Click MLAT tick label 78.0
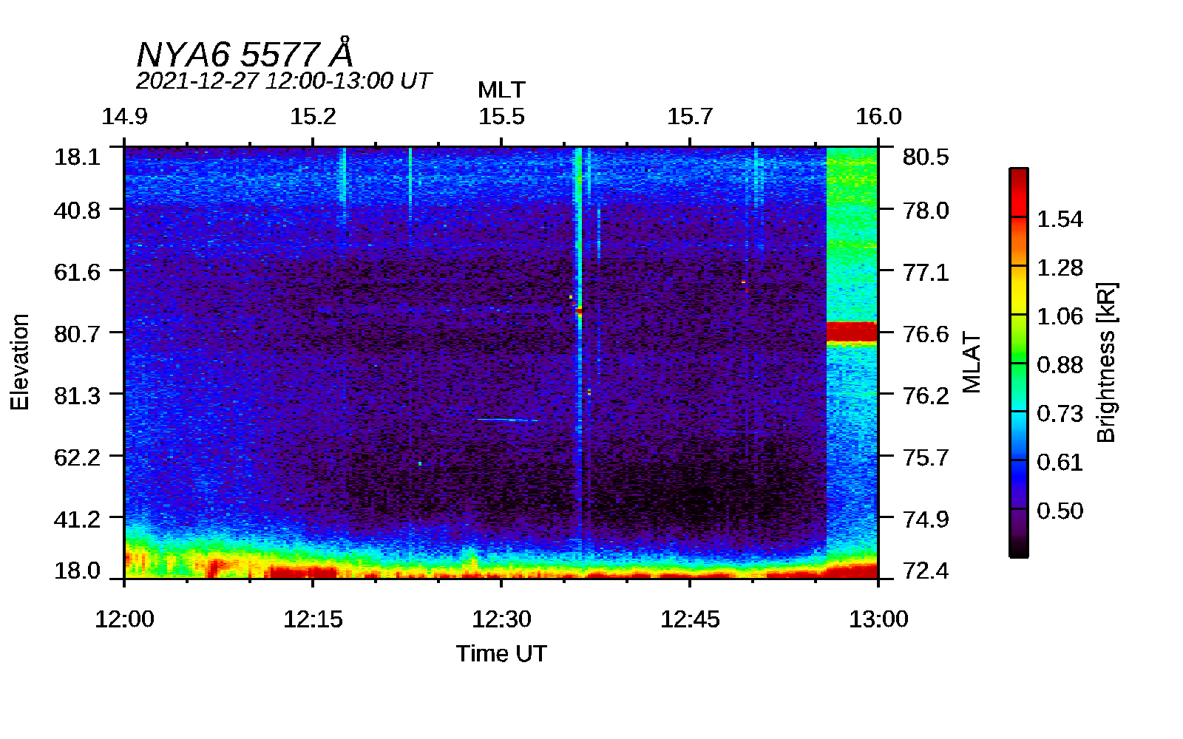This screenshot has width=1183, height=739. coord(926,211)
